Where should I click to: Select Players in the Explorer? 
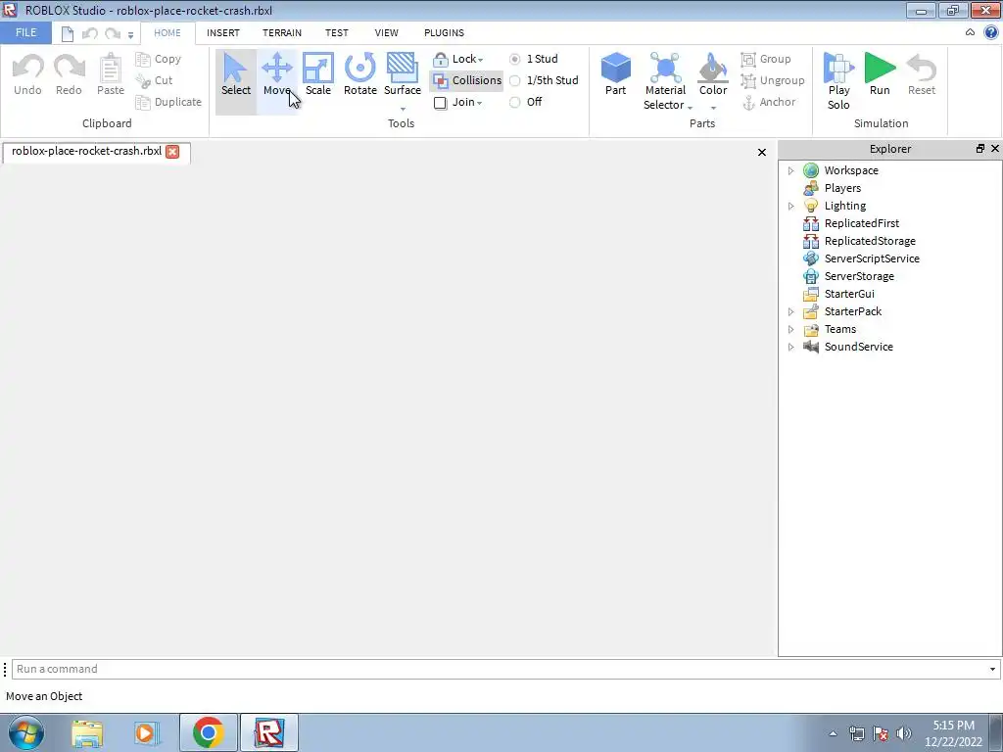pos(841,188)
